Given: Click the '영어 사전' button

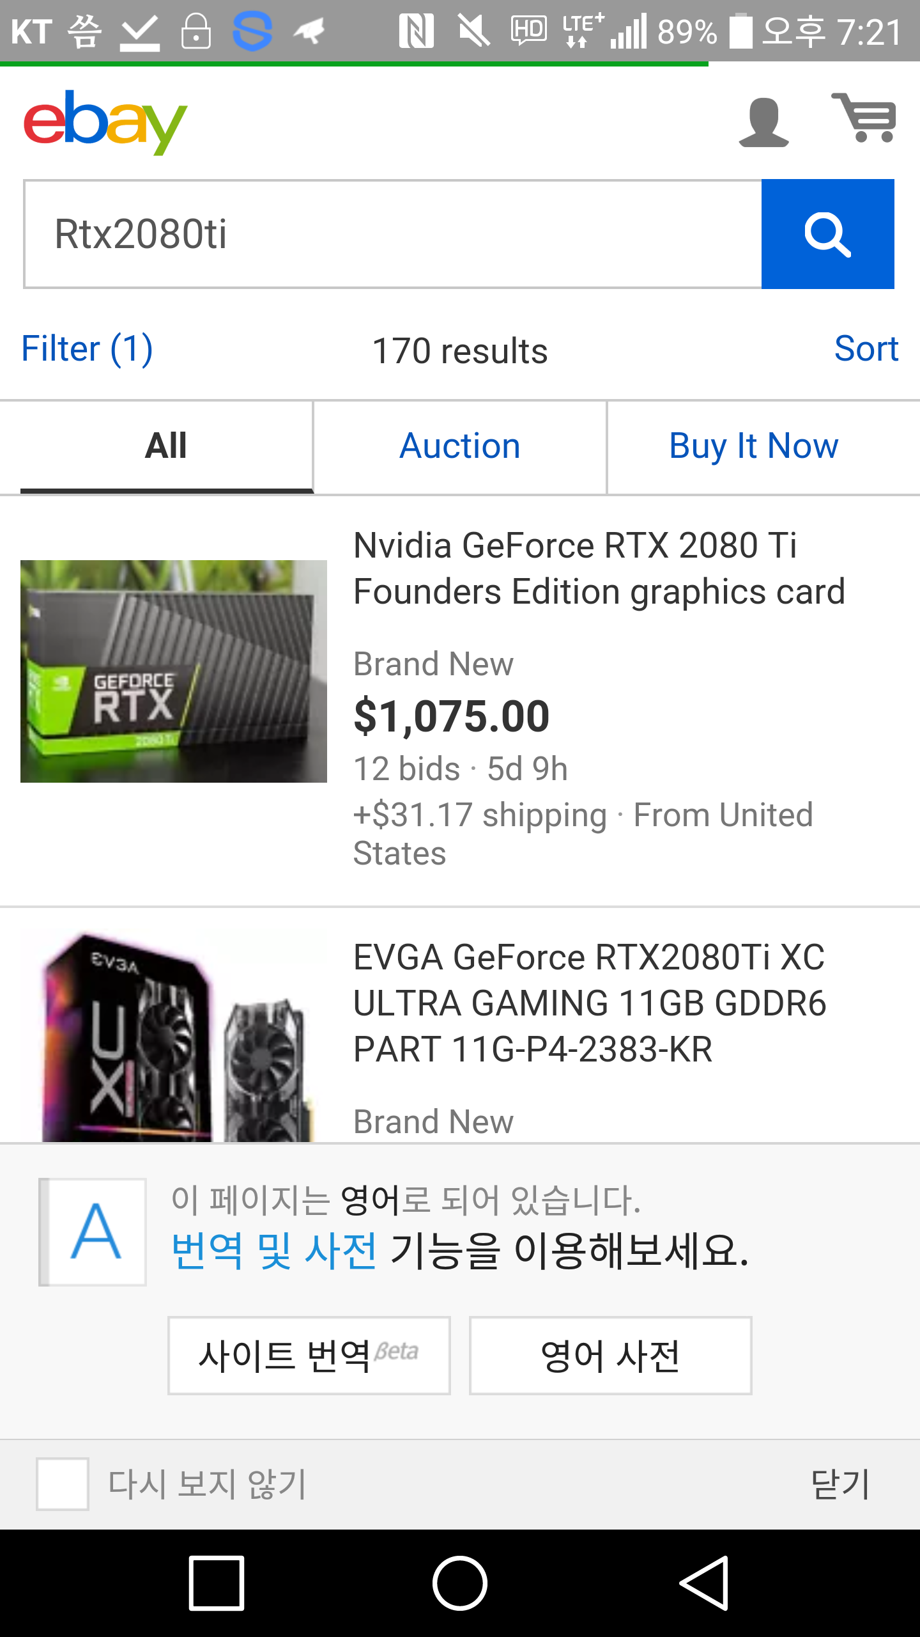Looking at the screenshot, I should (x=610, y=1356).
